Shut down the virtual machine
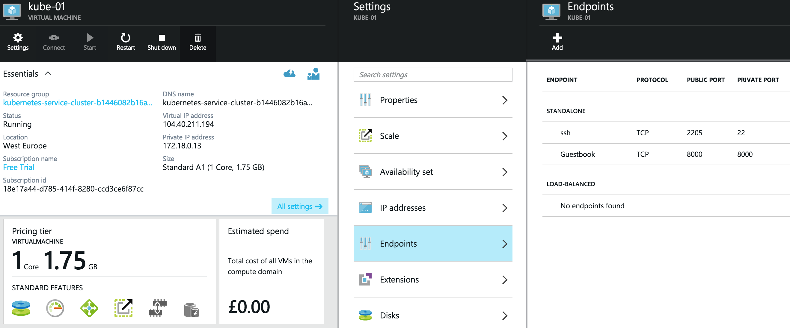Screen dimensions: 790x328 [x=161, y=42]
